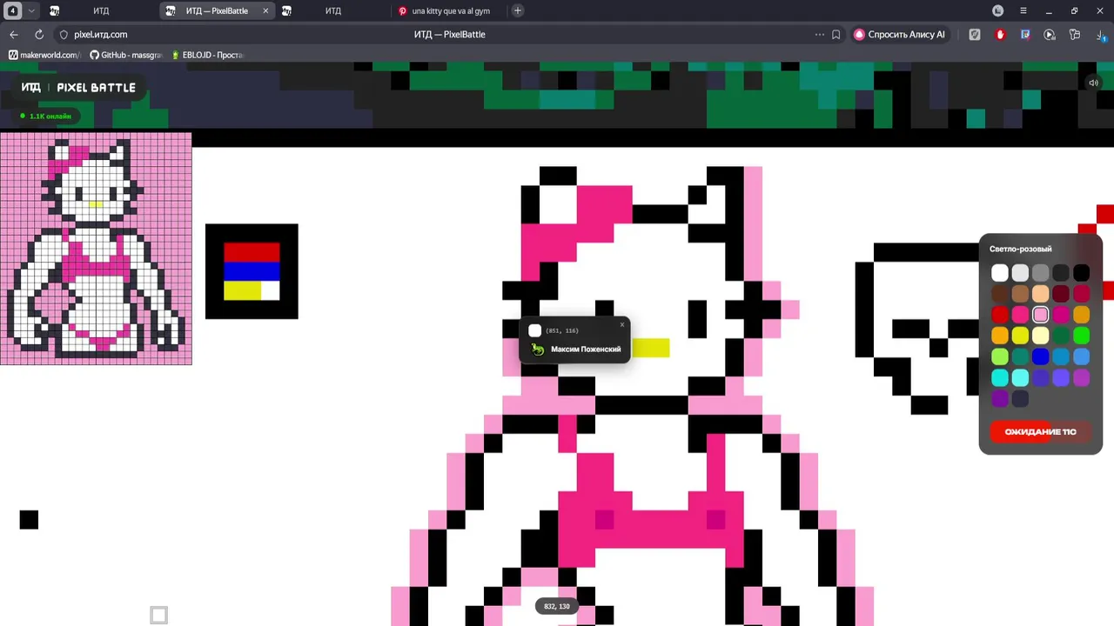The image size is (1114, 626).
Task: Choose the dark navy palette swatch
Action: point(1020,398)
